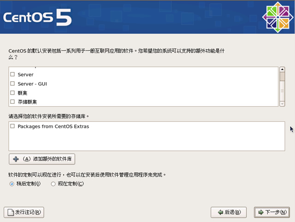This screenshot has width=295, height=222.
Task: Click the plus icon for adding repositories
Action: pos(16,159)
